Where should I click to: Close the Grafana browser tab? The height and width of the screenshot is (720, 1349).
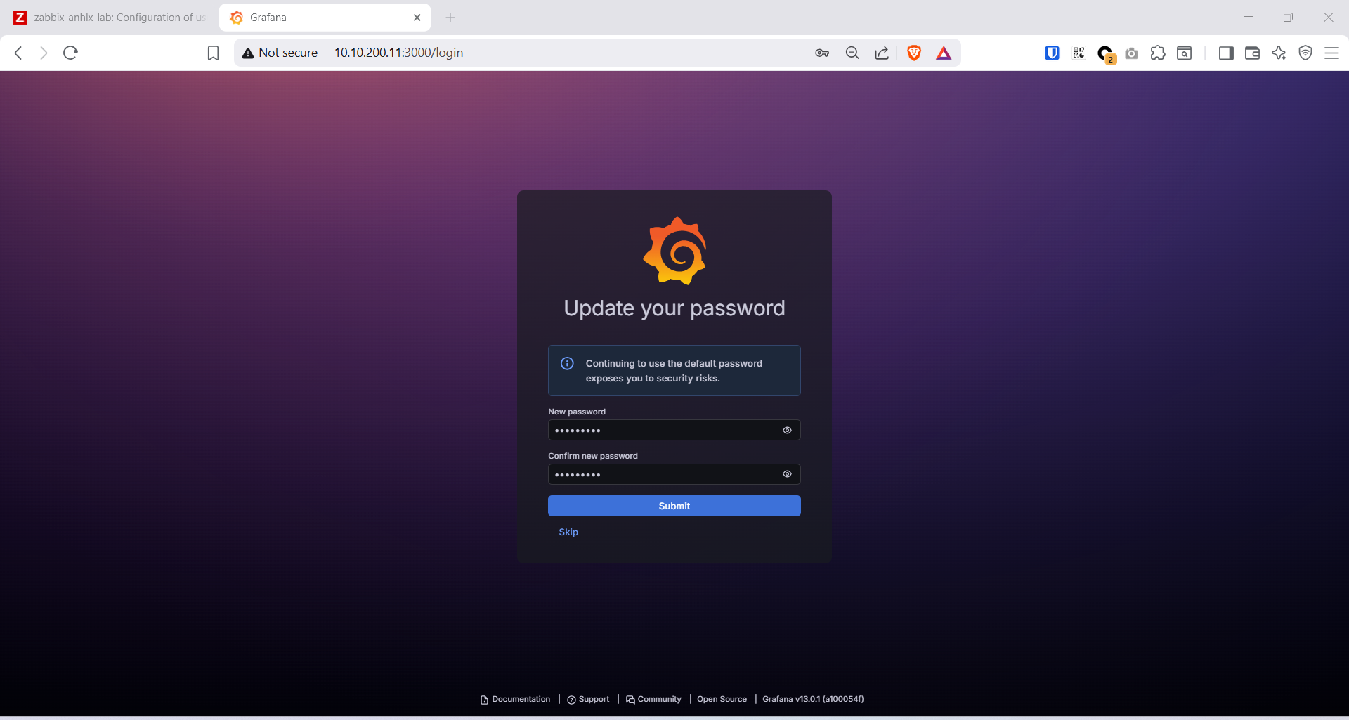click(417, 18)
